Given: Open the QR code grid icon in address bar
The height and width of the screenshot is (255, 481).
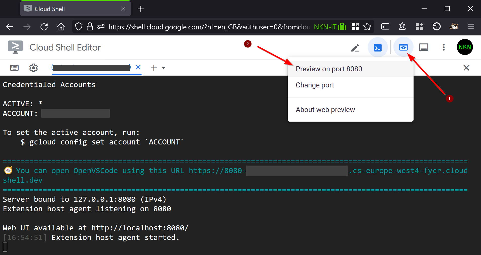Looking at the screenshot, I should coord(355,26).
